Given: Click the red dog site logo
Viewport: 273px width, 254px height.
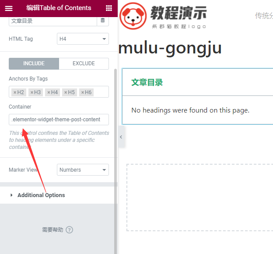Looking at the screenshot, I should click(x=133, y=16).
